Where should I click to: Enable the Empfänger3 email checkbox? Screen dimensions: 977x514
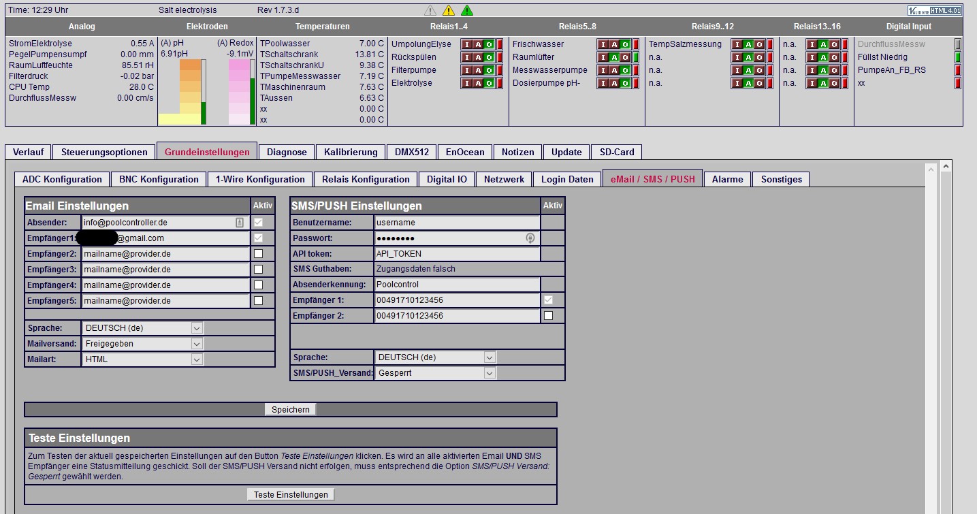(x=258, y=269)
